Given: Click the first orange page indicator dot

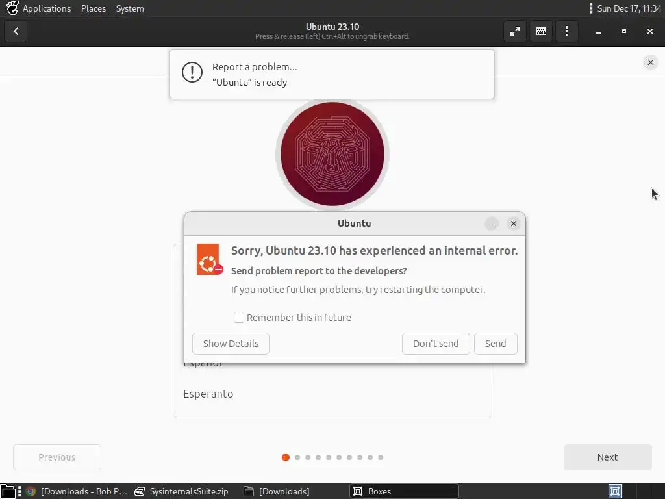Looking at the screenshot, I should point(286,457).
